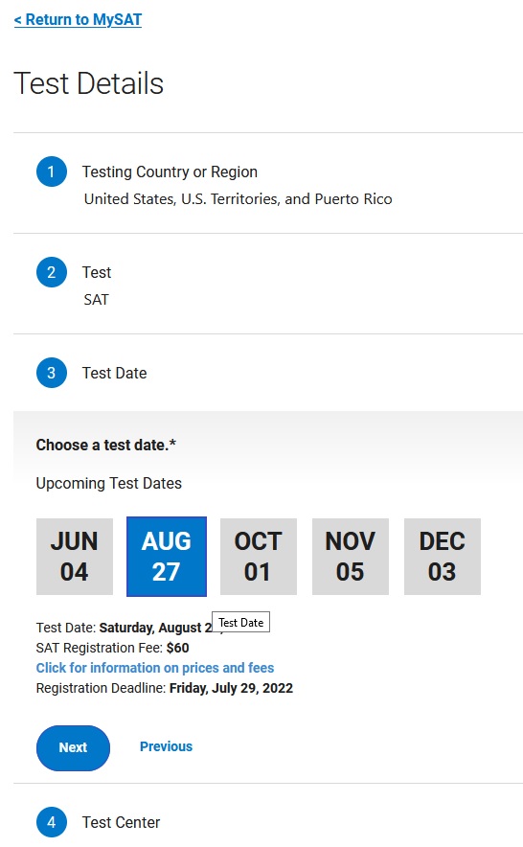Click the step 3 circle icon
Image resolution: width=523 pixels, height=847 pixels.
[x=52, y=373]
